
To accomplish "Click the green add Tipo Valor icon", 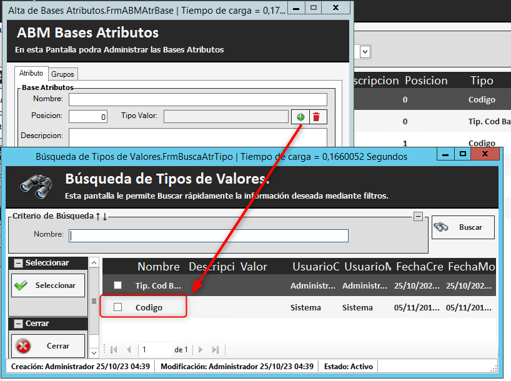I will 300,117.
